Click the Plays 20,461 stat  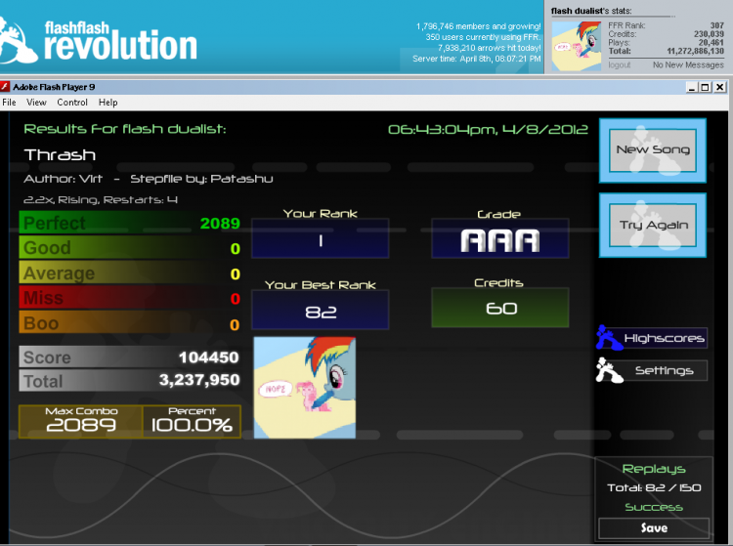tap(666, 43)
